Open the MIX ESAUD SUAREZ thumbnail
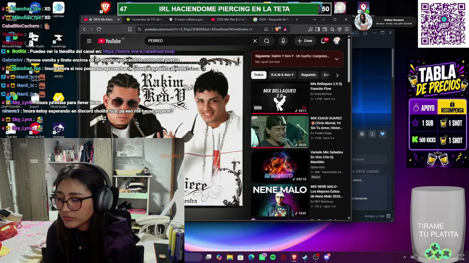Screen dimensions: 469x263 pos(280,132)
